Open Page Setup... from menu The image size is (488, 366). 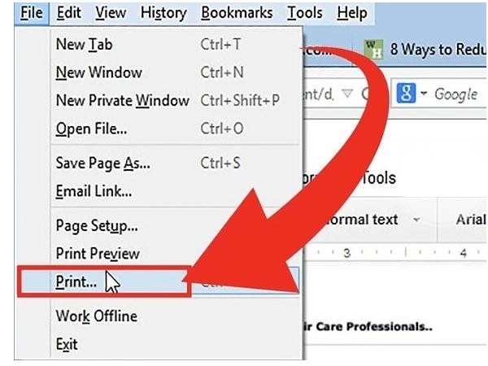pyautogui.click(x=176, y=225)
